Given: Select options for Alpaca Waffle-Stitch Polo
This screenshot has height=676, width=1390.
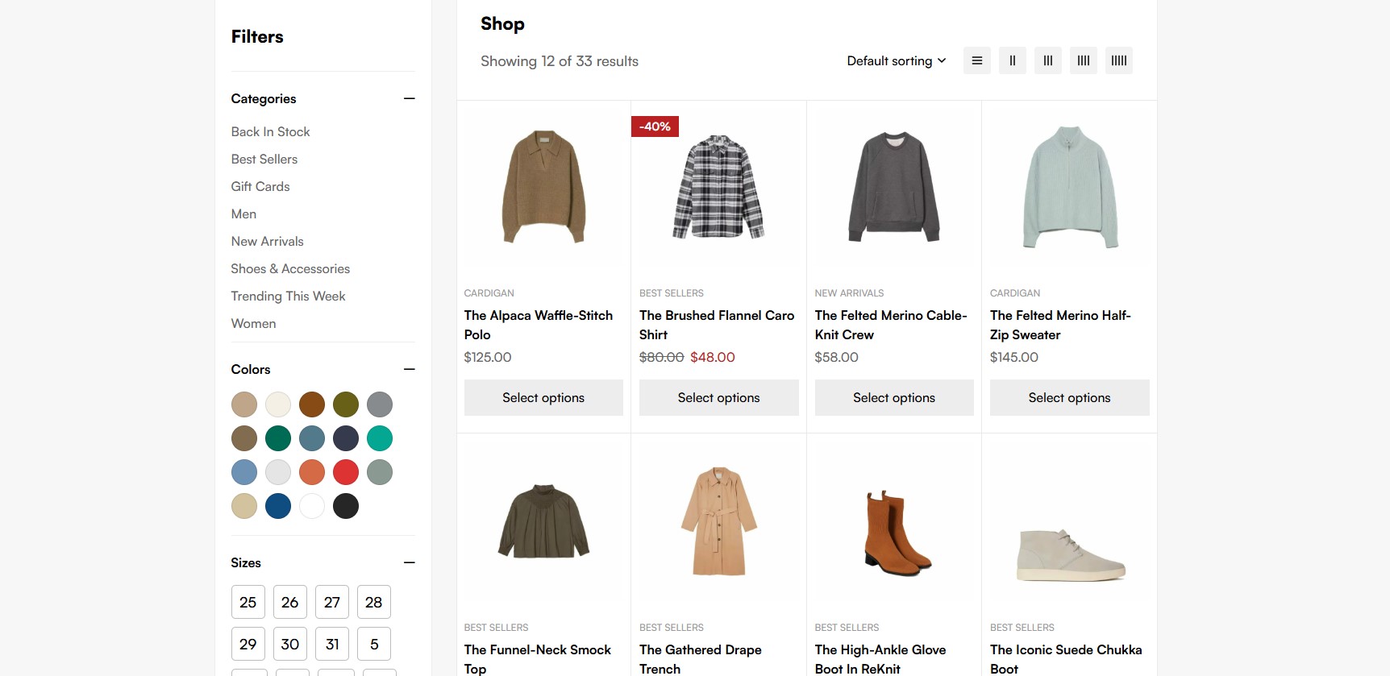Looking at the screenshot, I should [x=543, y=398].
